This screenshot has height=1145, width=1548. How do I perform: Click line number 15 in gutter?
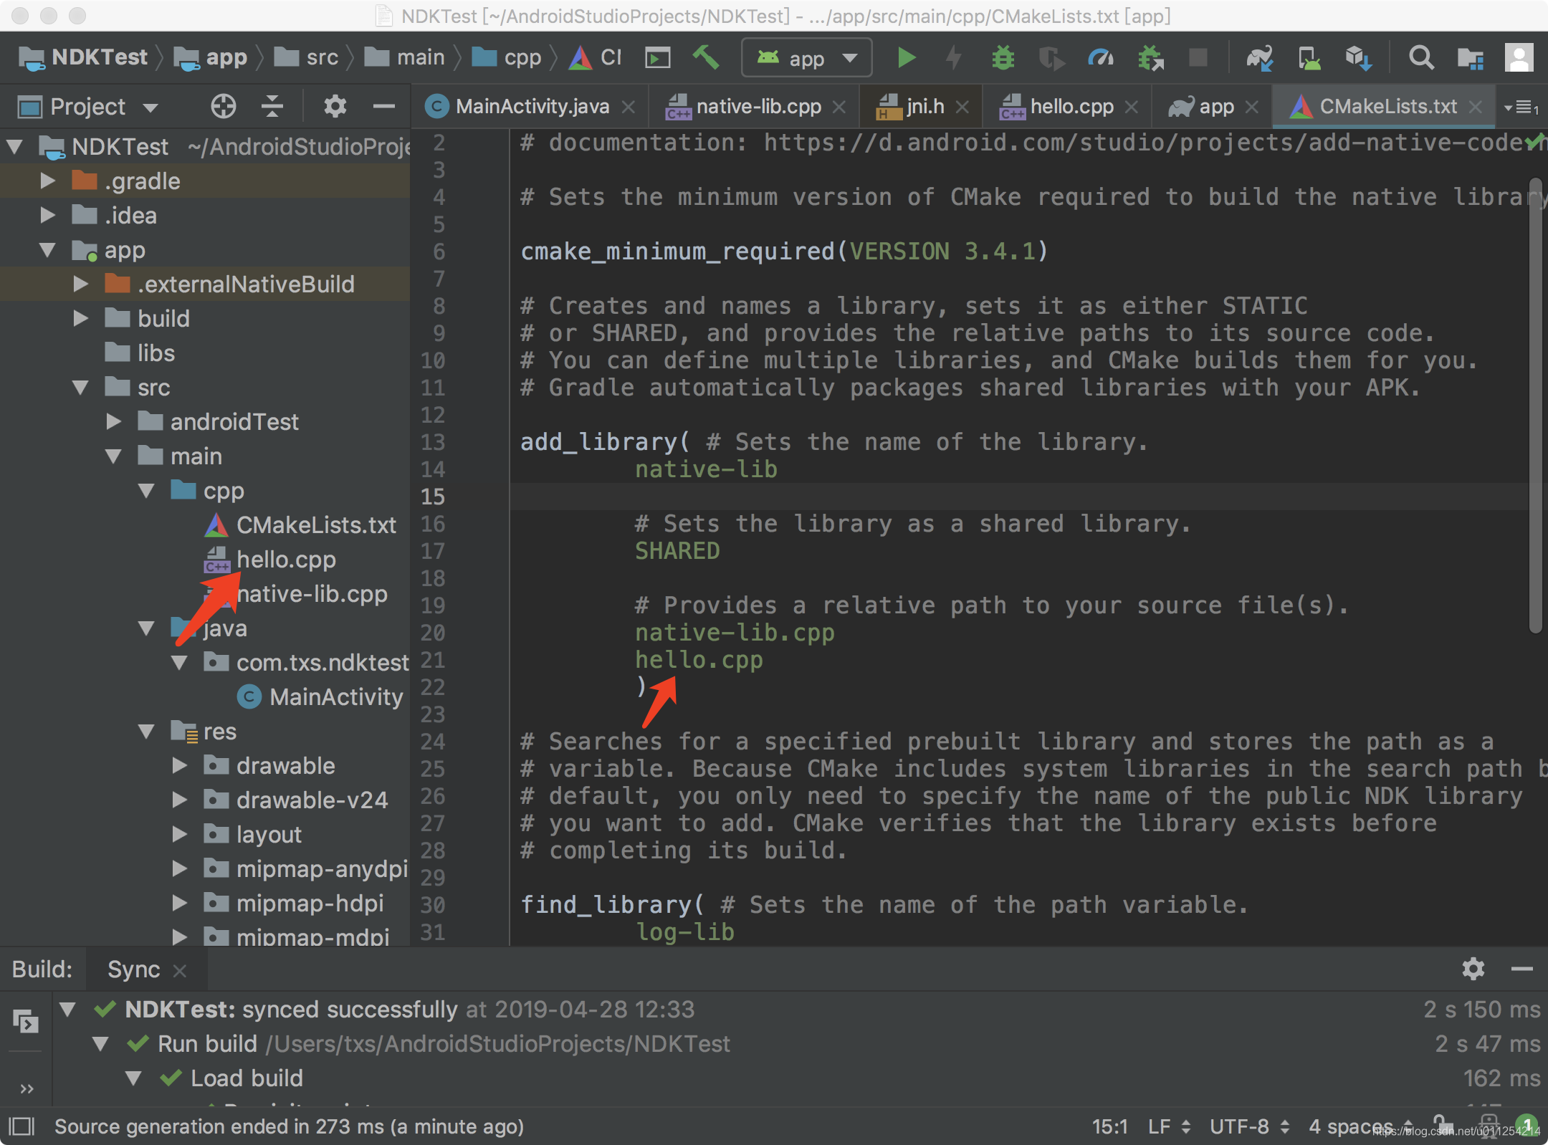(x=432, y=496)
